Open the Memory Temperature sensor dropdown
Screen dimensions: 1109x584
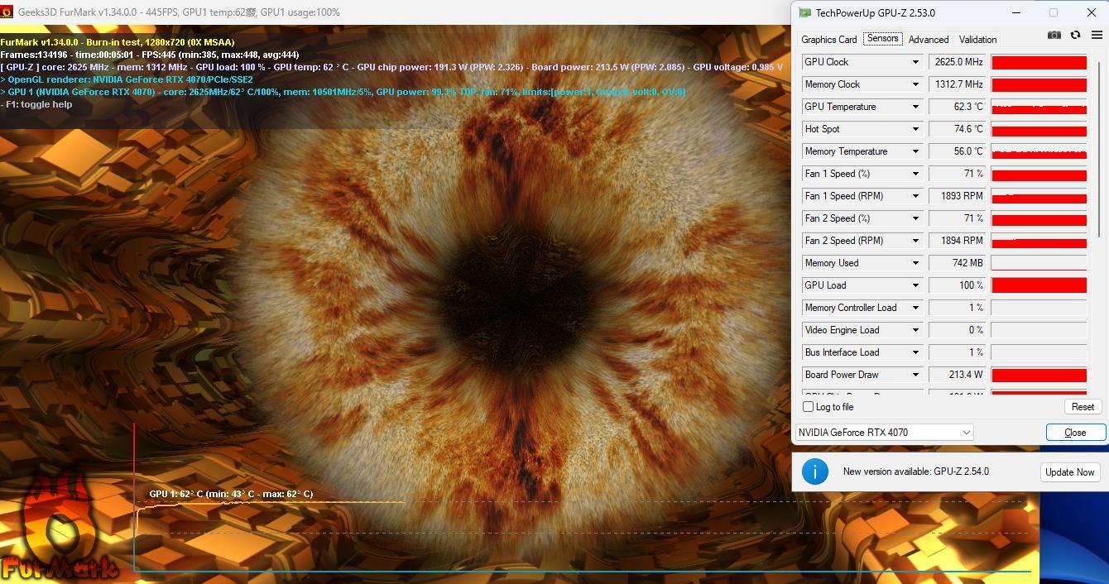[915, 151]
